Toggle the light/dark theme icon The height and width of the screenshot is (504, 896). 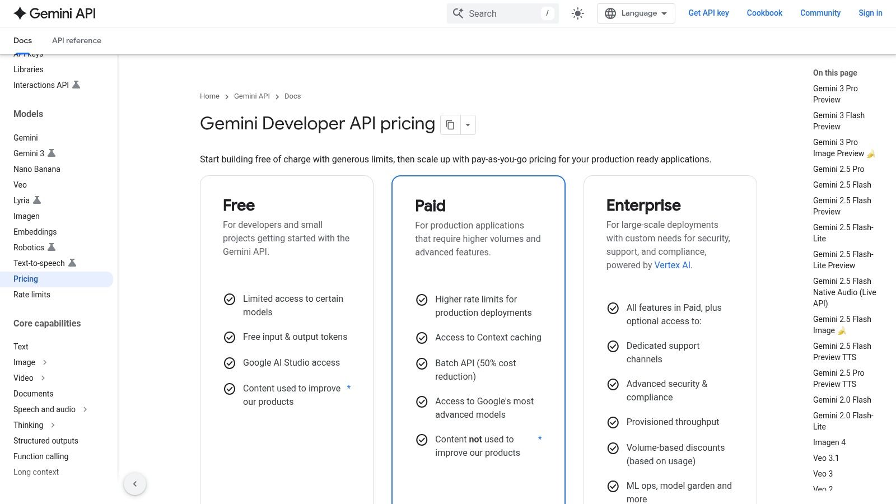tap(577, 13)
